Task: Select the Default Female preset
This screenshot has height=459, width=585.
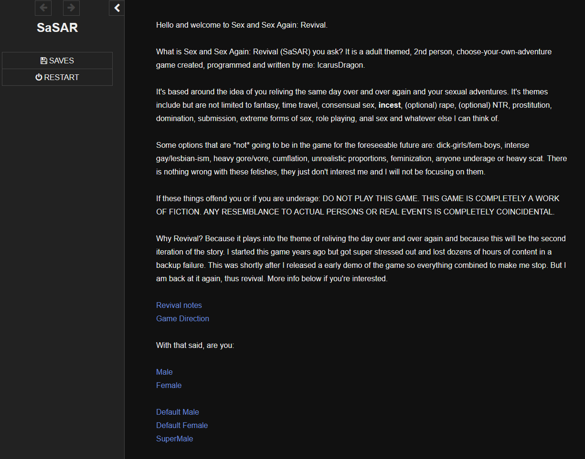Action: [x=182, y=425]
